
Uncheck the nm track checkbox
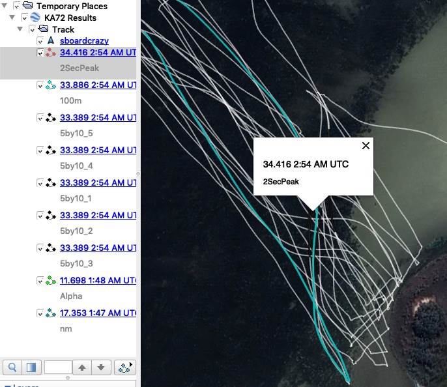[x=40, y=313]
